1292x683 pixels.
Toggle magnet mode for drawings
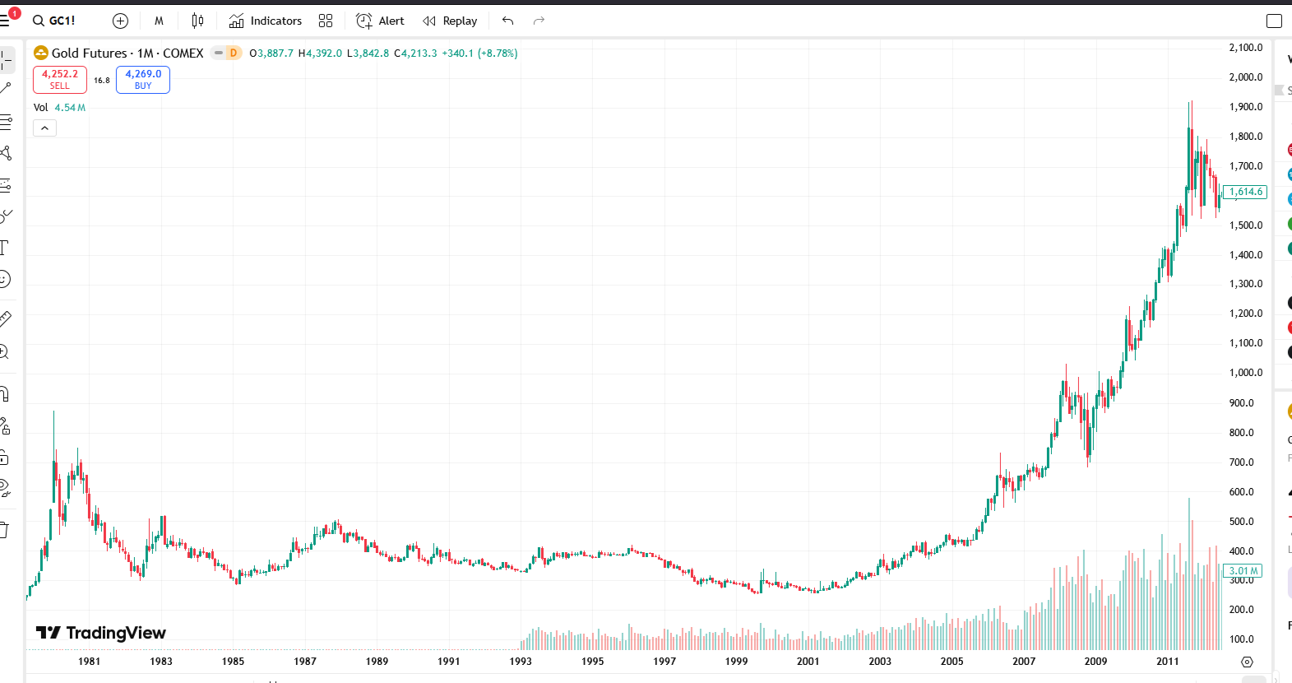tap(5, 394)
